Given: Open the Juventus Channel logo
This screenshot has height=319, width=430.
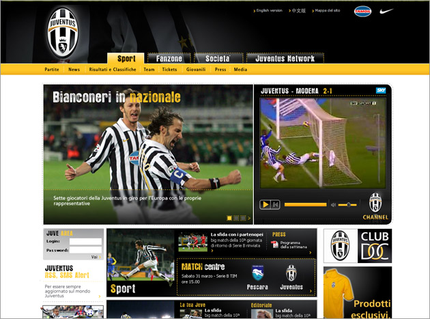Looking at the screenshot, I should [x=375, y=206].
